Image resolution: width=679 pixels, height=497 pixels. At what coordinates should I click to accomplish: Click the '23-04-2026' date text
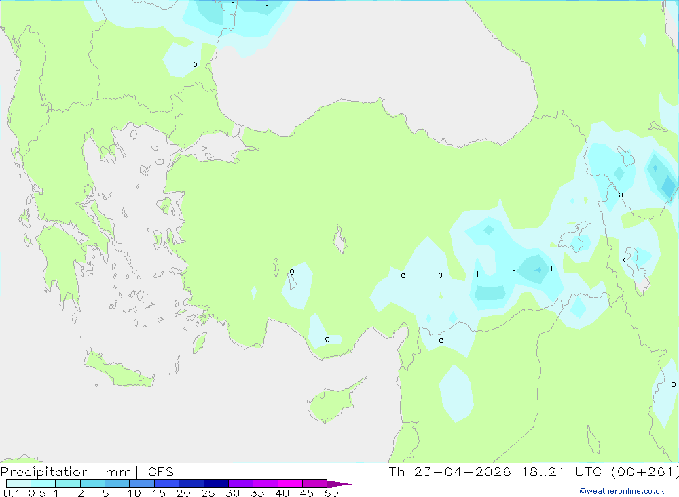coord(462,471)
